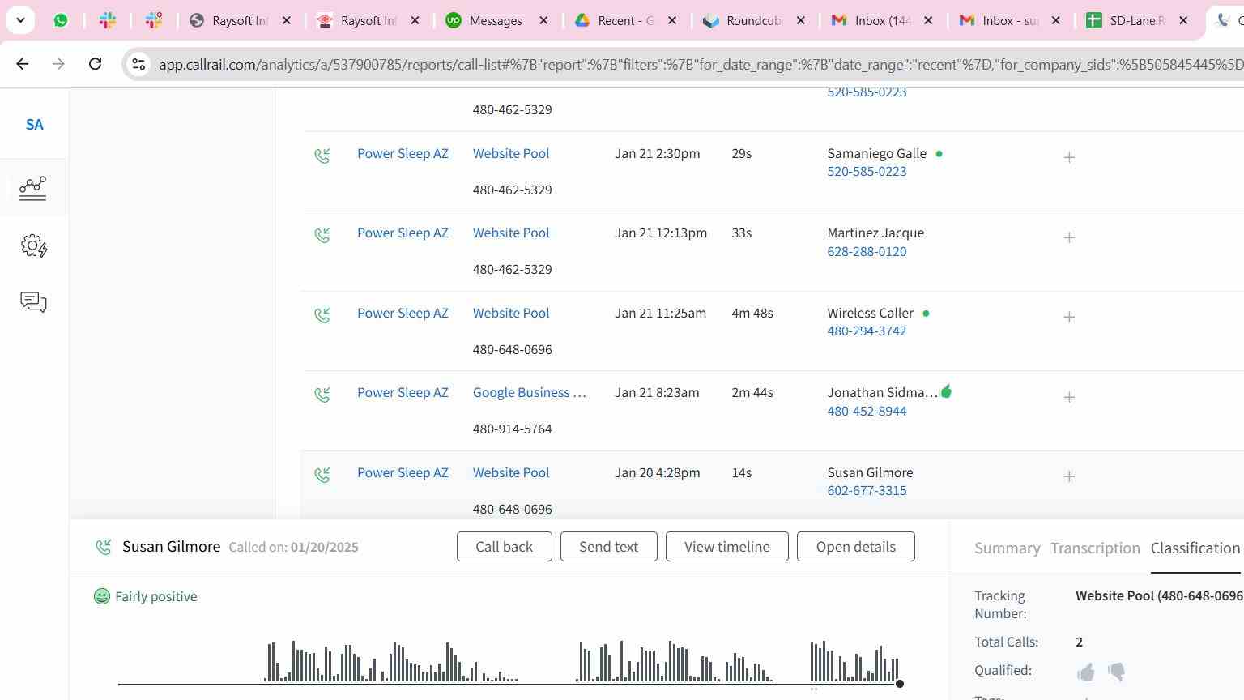Expand the tab search dropdown arrow

click(20, 20)
